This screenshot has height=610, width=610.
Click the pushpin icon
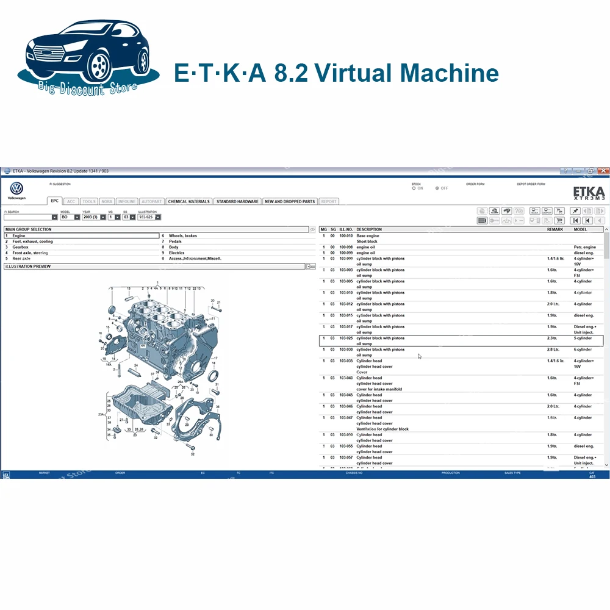575,211
